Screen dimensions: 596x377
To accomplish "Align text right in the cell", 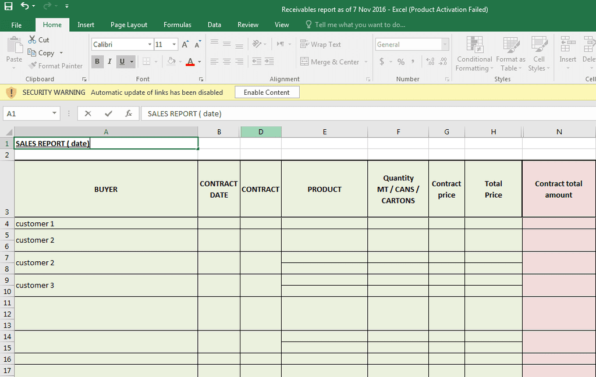I will pos(239,61).
